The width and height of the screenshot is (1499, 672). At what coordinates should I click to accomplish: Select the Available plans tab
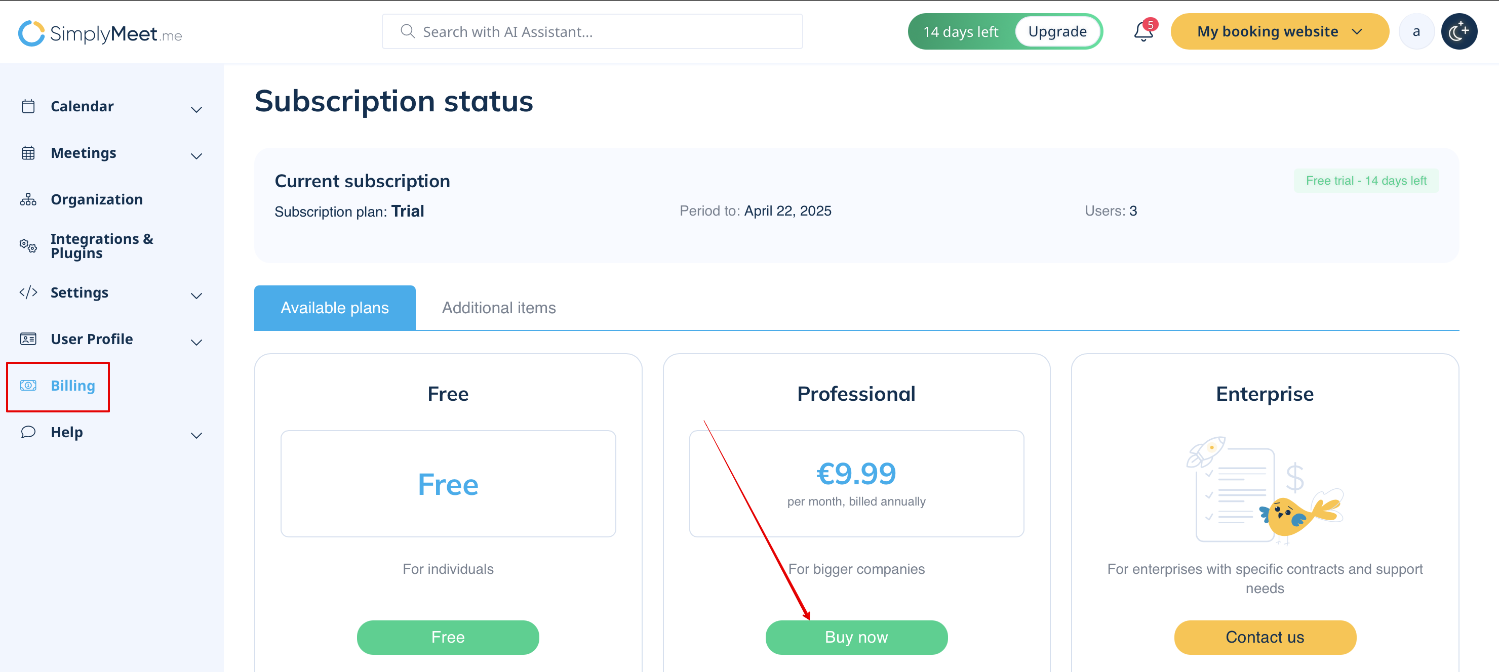coord(335,308)
